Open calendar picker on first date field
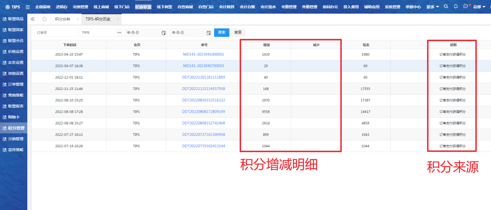The width and height of the screenshot is (491, 210). tap(164, 33)
